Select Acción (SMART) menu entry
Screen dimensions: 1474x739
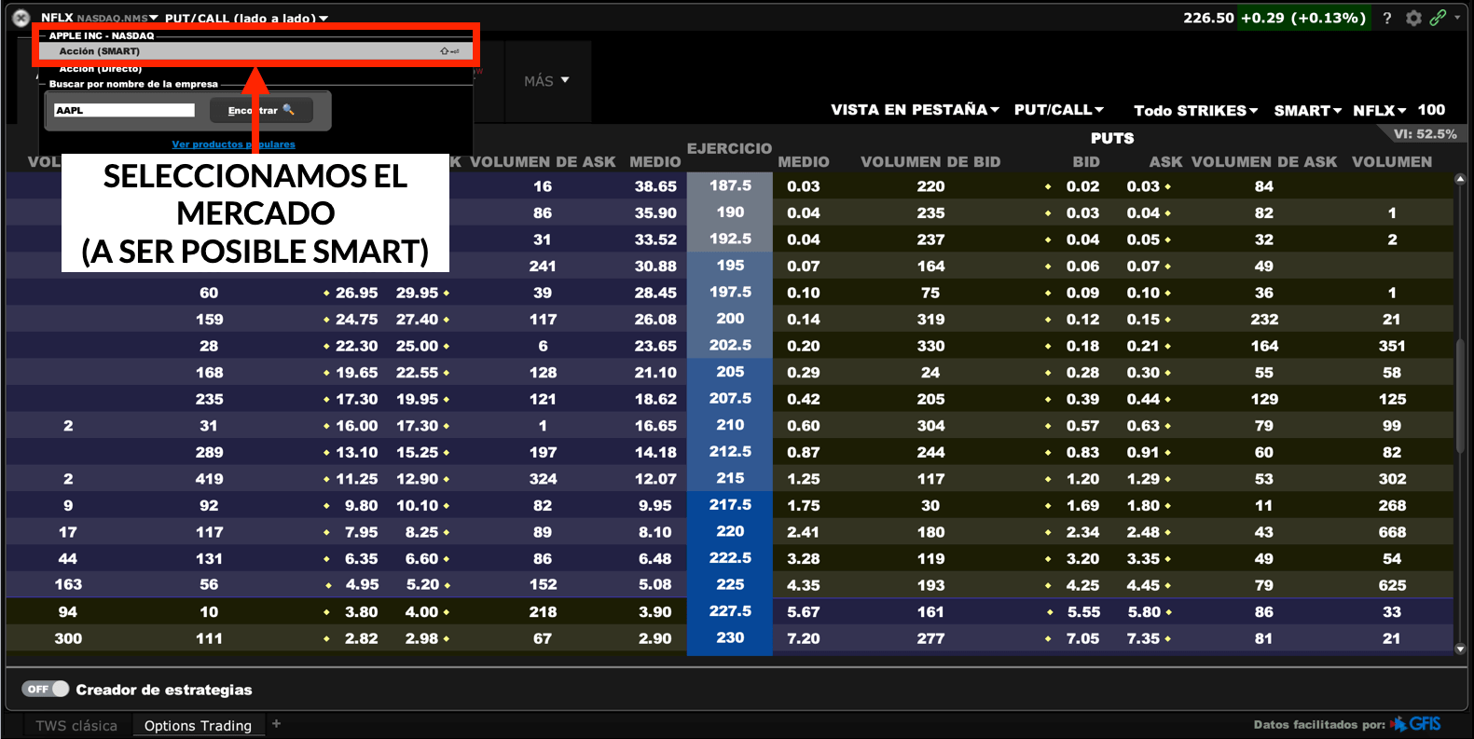256,51
